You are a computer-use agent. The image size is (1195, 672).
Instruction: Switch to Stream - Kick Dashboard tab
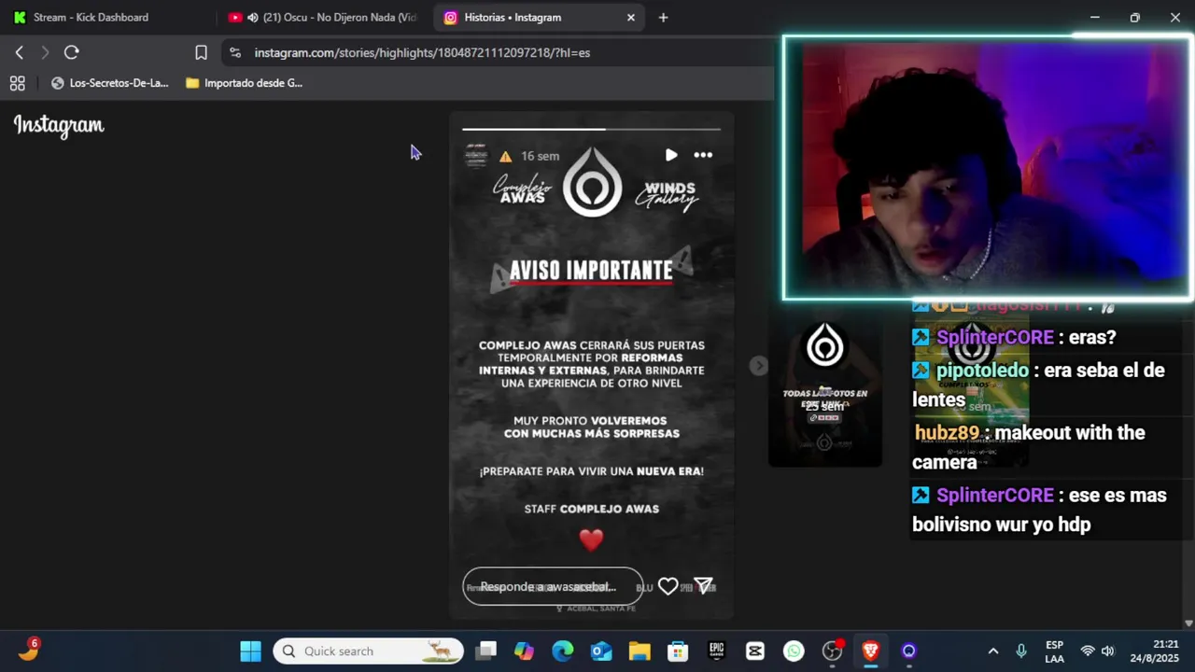click(x=91, y=17)
